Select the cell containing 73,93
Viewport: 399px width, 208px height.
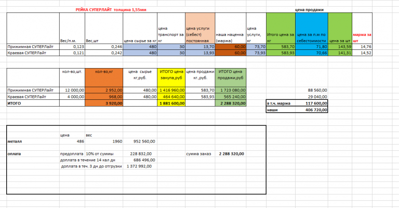click(x=256, y=53)
